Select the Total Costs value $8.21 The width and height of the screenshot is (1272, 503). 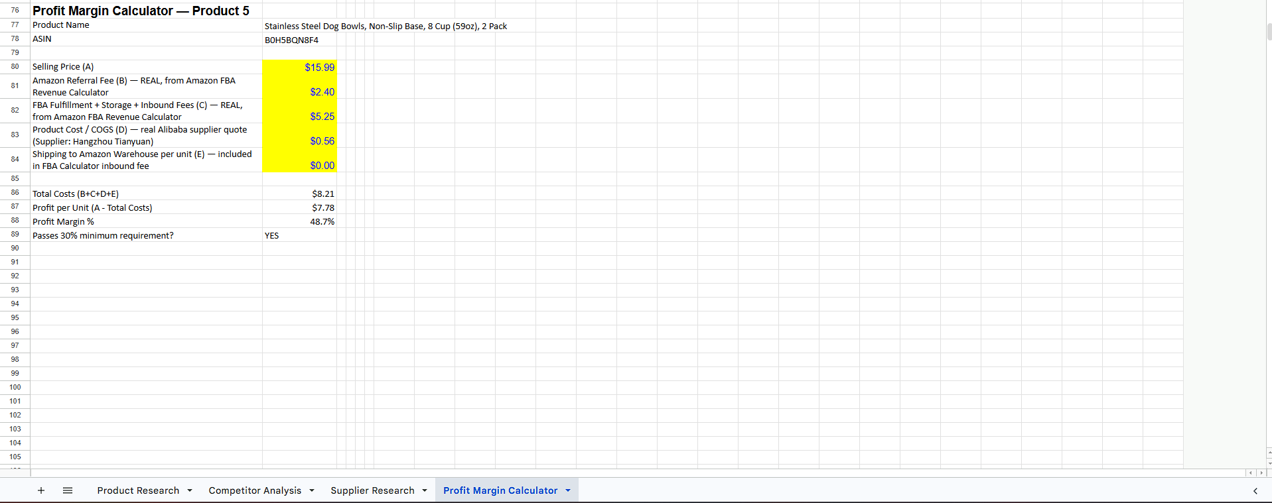tap(299, 194)
